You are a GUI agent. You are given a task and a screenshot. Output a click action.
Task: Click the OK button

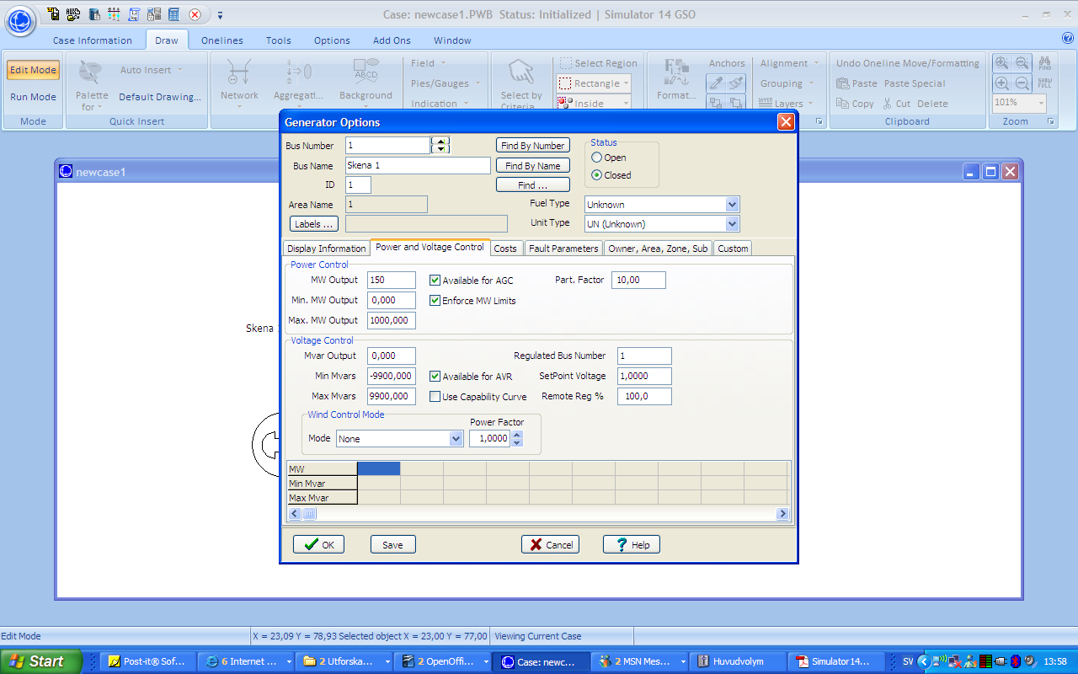(x=318, y=544)
